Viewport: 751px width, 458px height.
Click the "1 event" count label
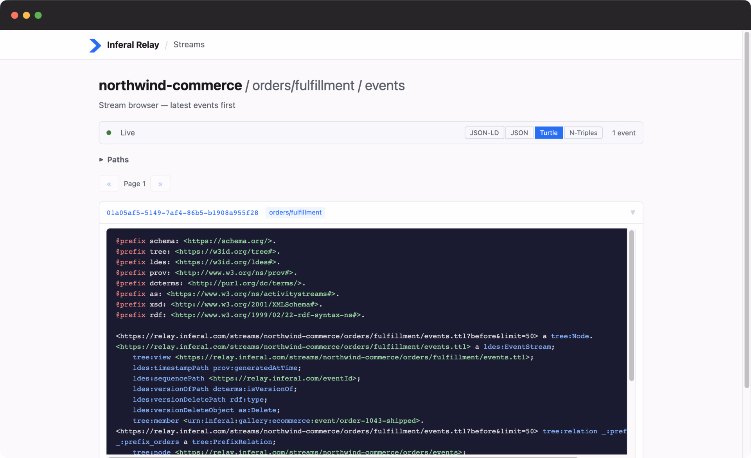pyautogui.click(x=623, y=133)
